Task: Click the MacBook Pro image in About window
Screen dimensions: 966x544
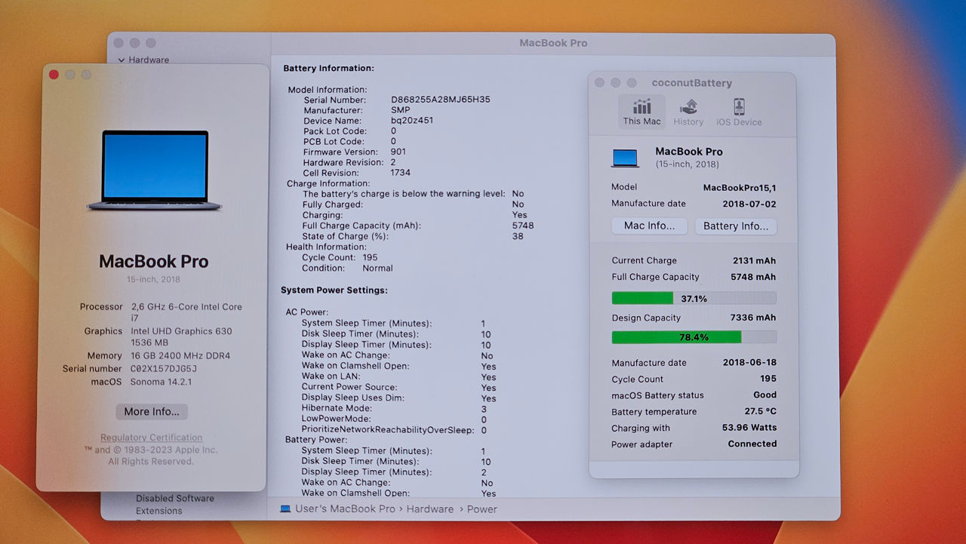Action: [x=154, y=171]
